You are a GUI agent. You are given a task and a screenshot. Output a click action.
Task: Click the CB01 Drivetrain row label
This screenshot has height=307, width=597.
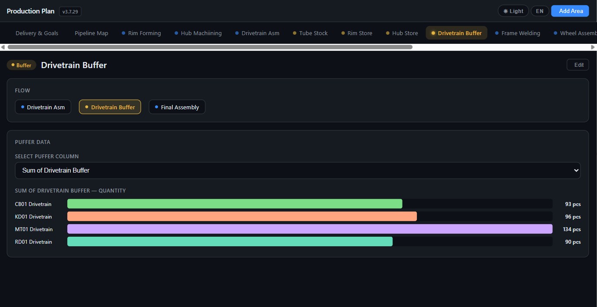coord(33,204)
